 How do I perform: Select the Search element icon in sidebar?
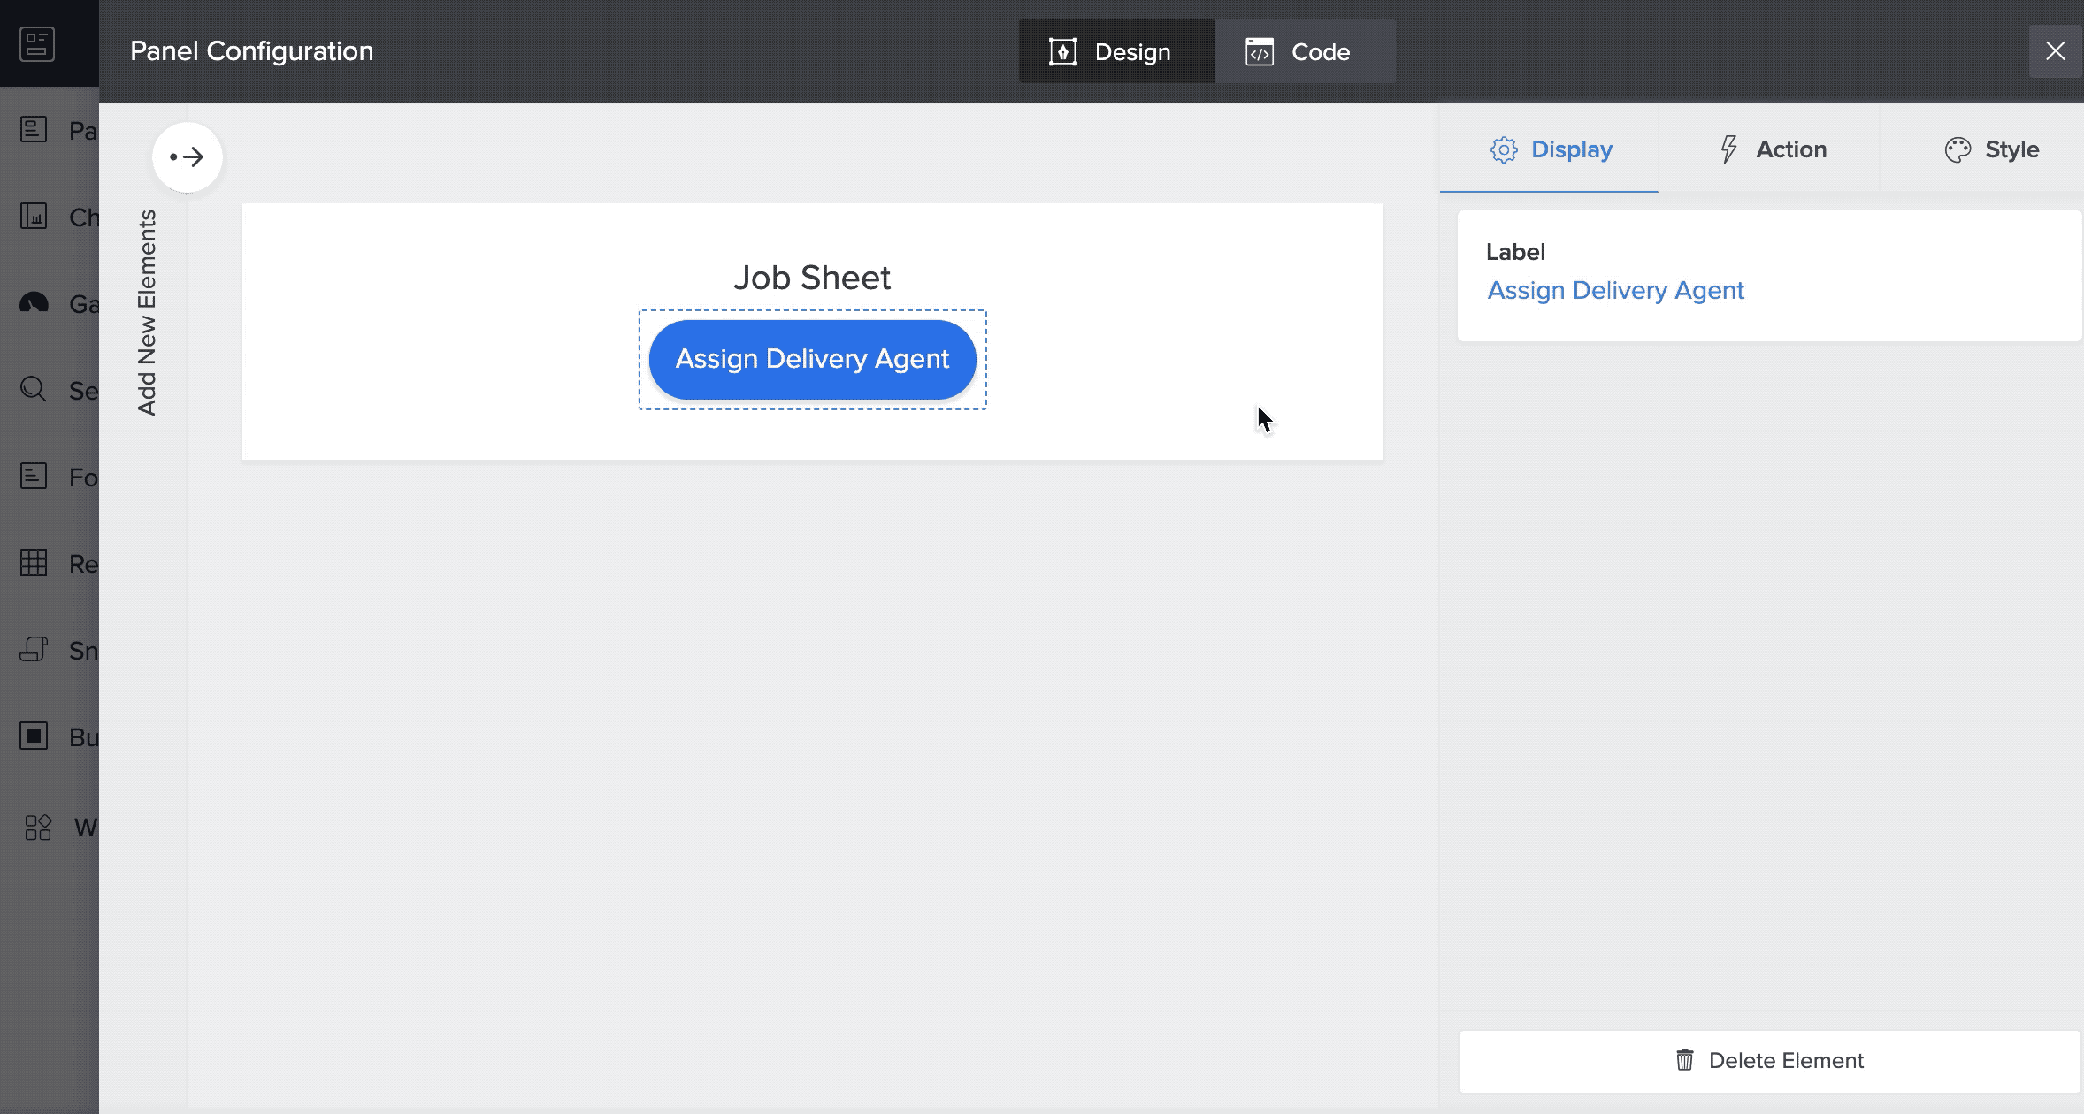point(34,389)
